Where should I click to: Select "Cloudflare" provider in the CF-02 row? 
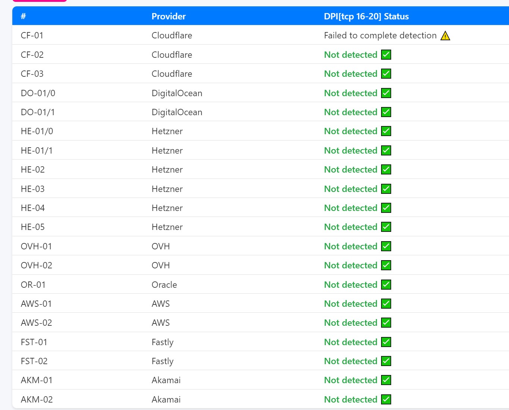tap(172, 55)
